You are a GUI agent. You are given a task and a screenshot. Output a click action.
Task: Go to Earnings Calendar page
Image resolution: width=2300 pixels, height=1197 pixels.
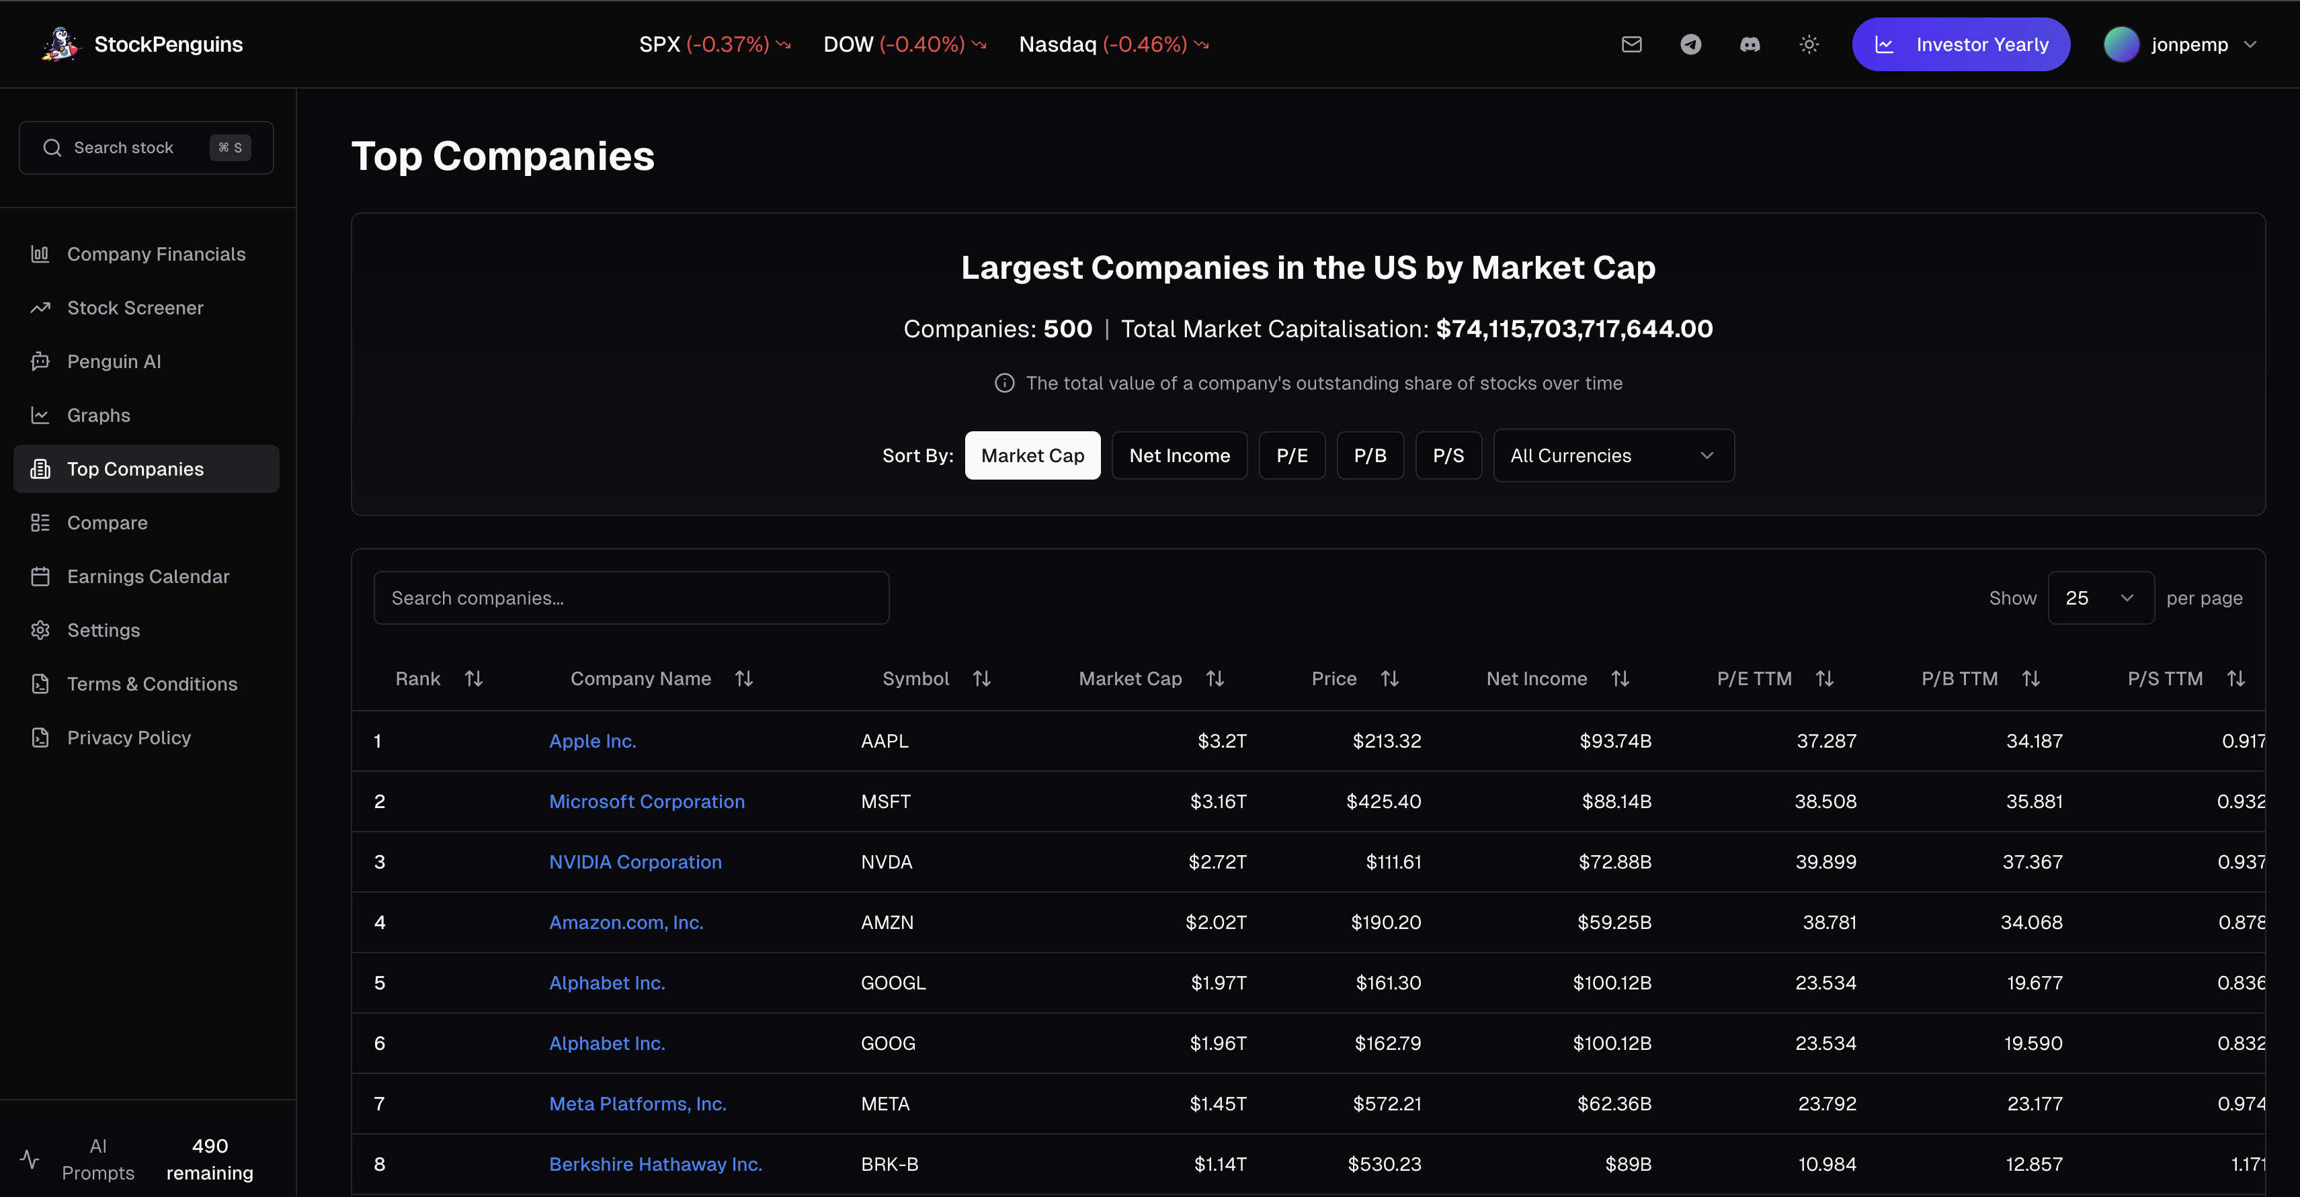[x=149, y=576]
